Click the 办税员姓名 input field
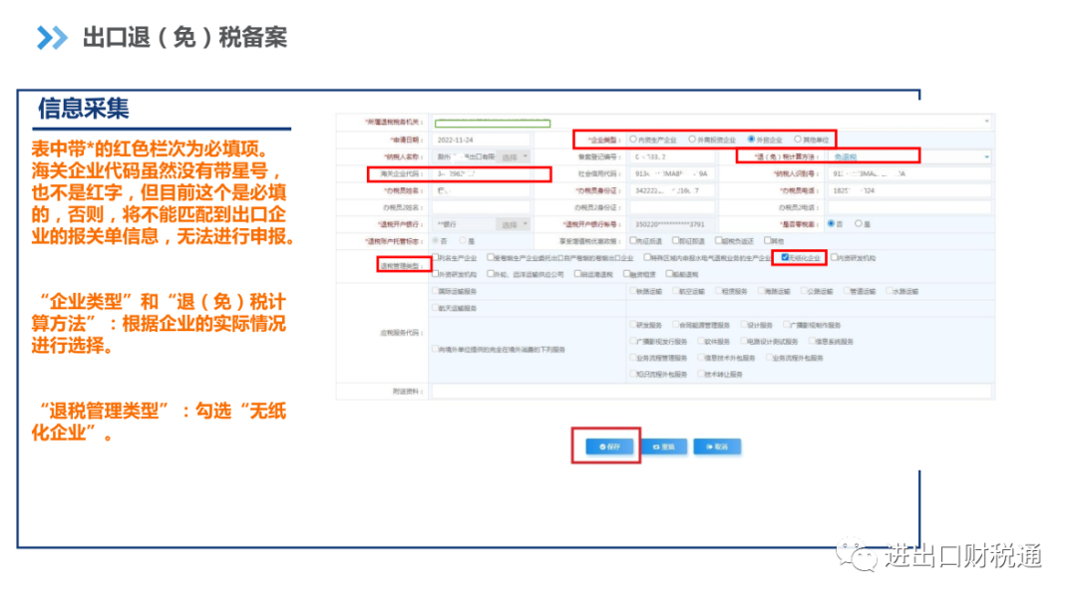Screen dimensions: 1077x603 [481, 190]
